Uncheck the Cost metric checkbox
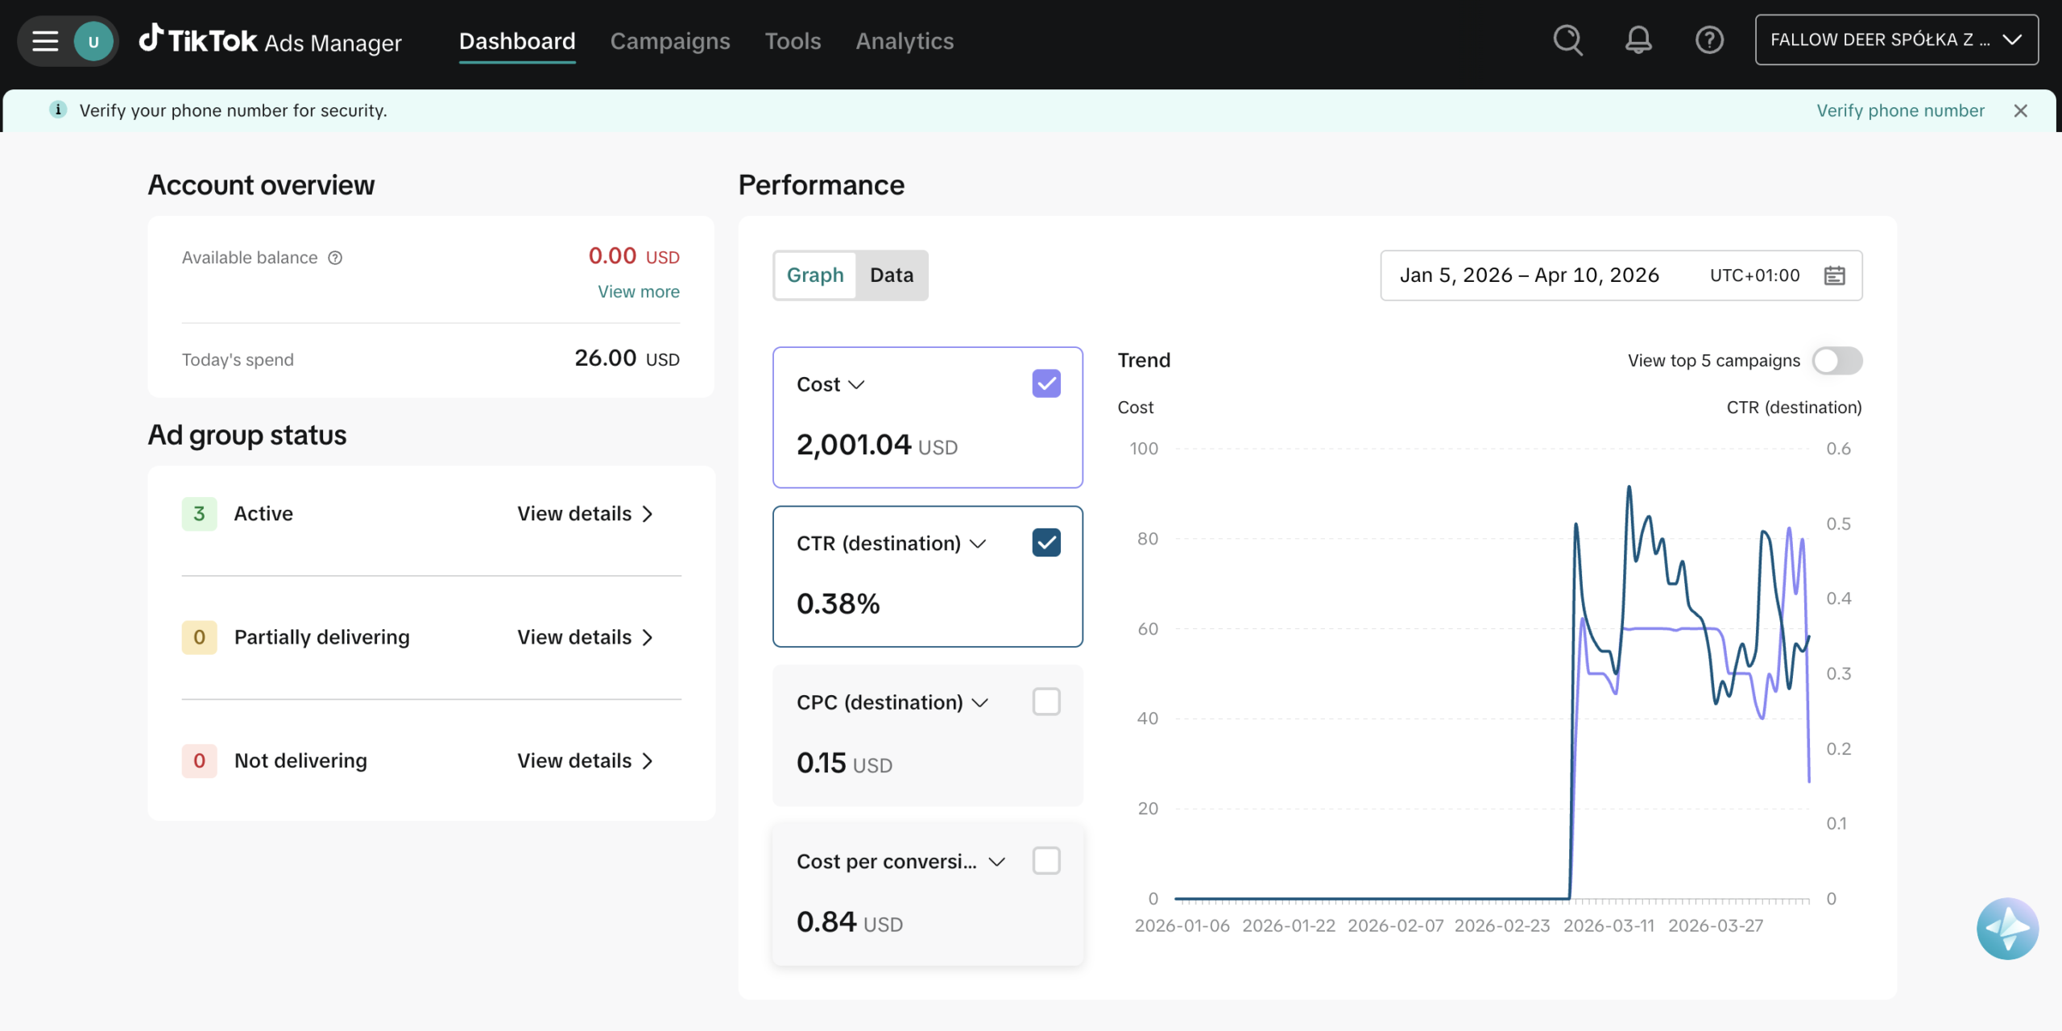2062x1031 pixels. pos(1045,384)
